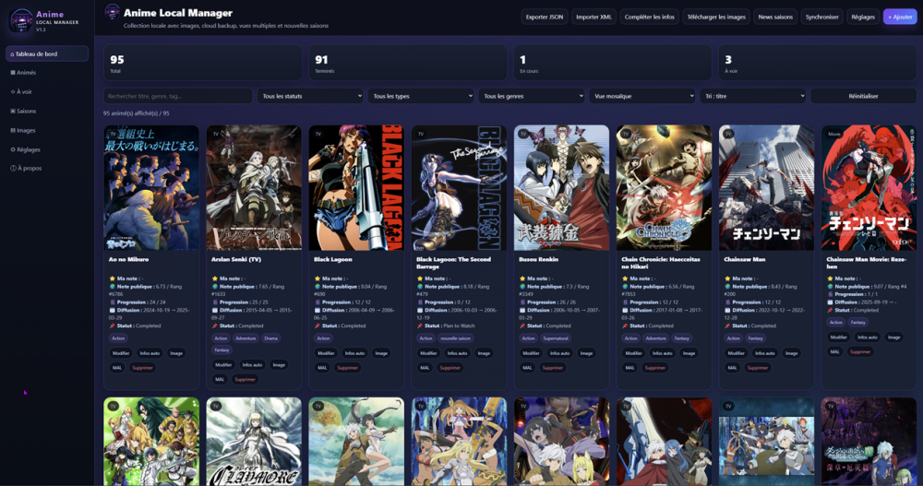Image resolution: width=923 pixels, height=486 pixels.
Task: Click Supprimer on Chainsaw Man Movie card
Action: (860, 352)
